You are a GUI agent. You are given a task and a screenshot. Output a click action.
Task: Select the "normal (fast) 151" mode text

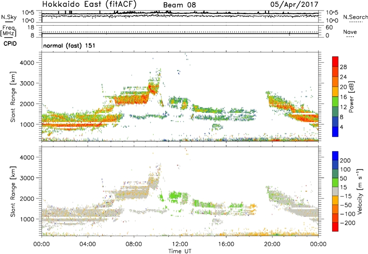point(69,45)
